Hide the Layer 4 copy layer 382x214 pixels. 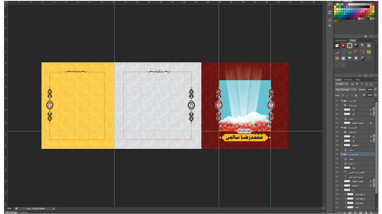coord(337,123)
